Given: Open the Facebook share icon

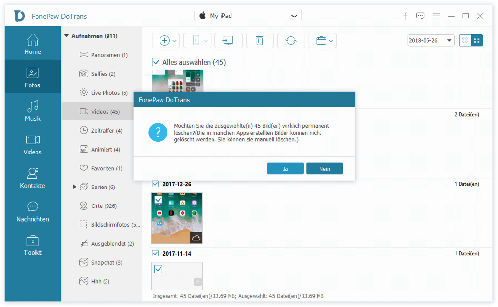Looking at the screenshot, I should tap(405, 16).
